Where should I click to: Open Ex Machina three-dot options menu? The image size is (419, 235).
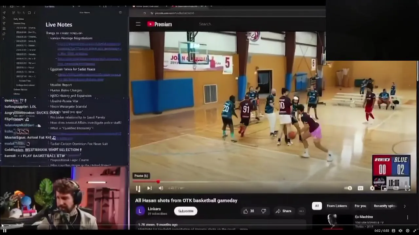408,217
